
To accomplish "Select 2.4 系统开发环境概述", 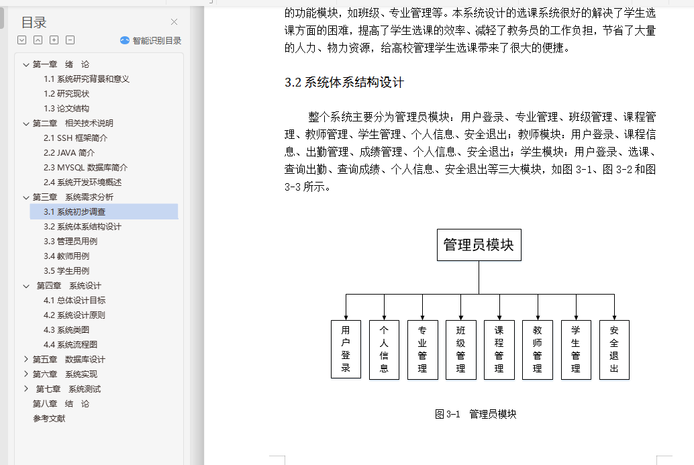I will point(83,183).
